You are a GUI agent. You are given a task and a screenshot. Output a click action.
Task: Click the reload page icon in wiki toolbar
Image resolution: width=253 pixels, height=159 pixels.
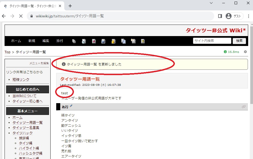click(84, 41)
